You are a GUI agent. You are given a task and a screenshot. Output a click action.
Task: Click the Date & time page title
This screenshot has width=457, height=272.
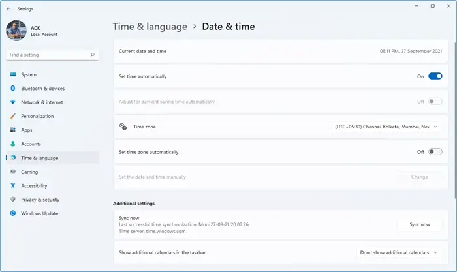tap(228, 27)
